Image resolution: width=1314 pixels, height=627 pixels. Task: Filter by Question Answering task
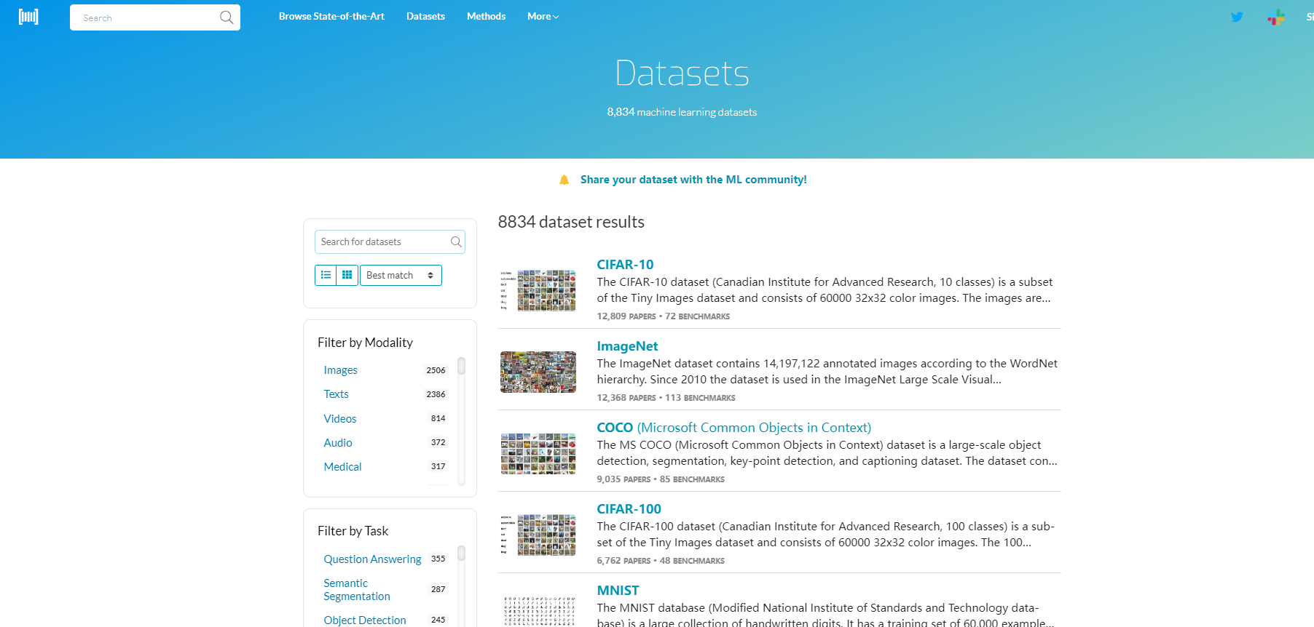[372, 559]
